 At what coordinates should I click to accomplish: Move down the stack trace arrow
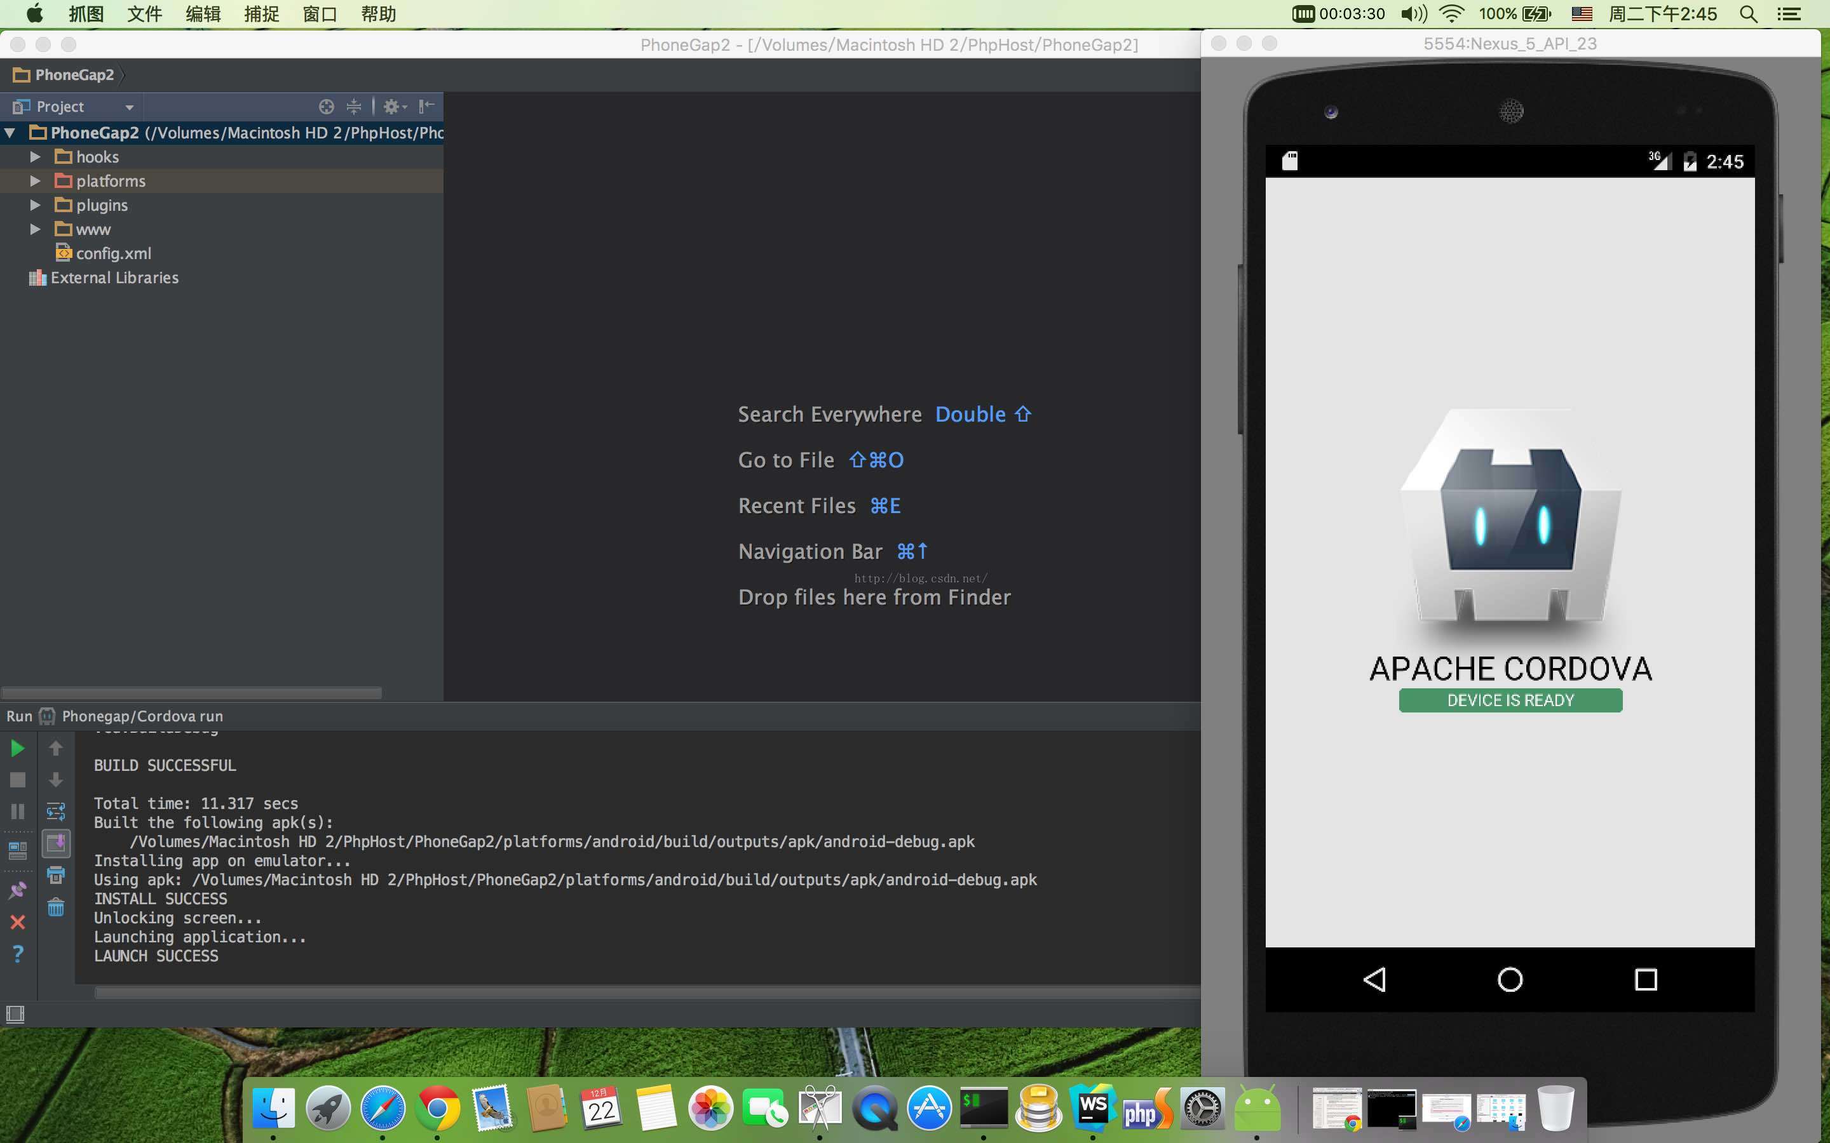pyautogui.click(x=55, y=779)
